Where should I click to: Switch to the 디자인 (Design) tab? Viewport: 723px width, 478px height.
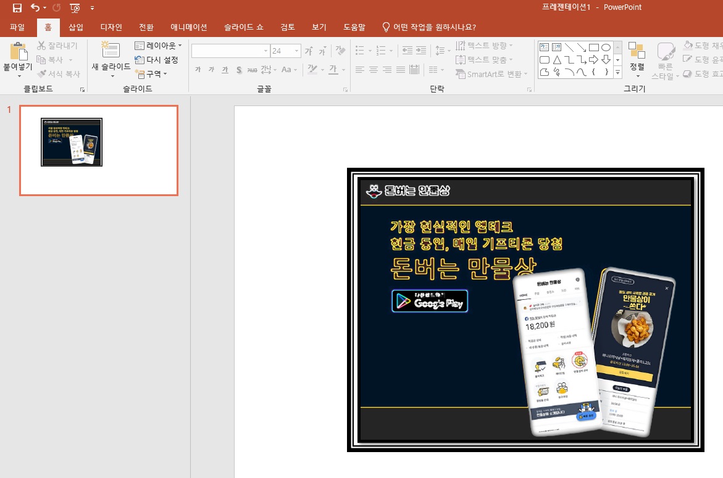tap(111, 27)
